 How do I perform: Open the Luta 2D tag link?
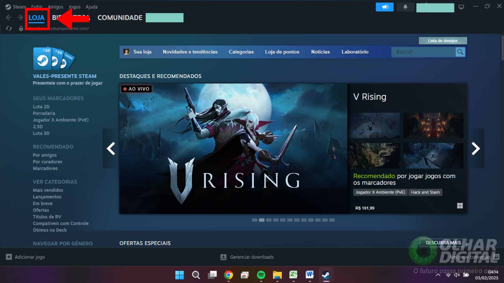point(41,107)
